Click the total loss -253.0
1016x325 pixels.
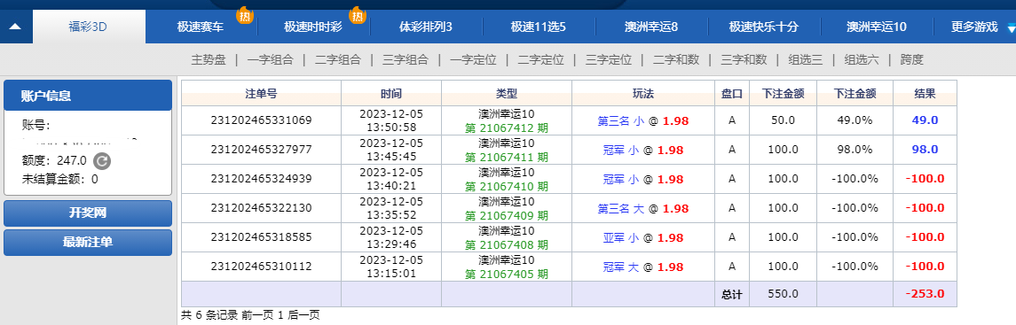point(925,294)
